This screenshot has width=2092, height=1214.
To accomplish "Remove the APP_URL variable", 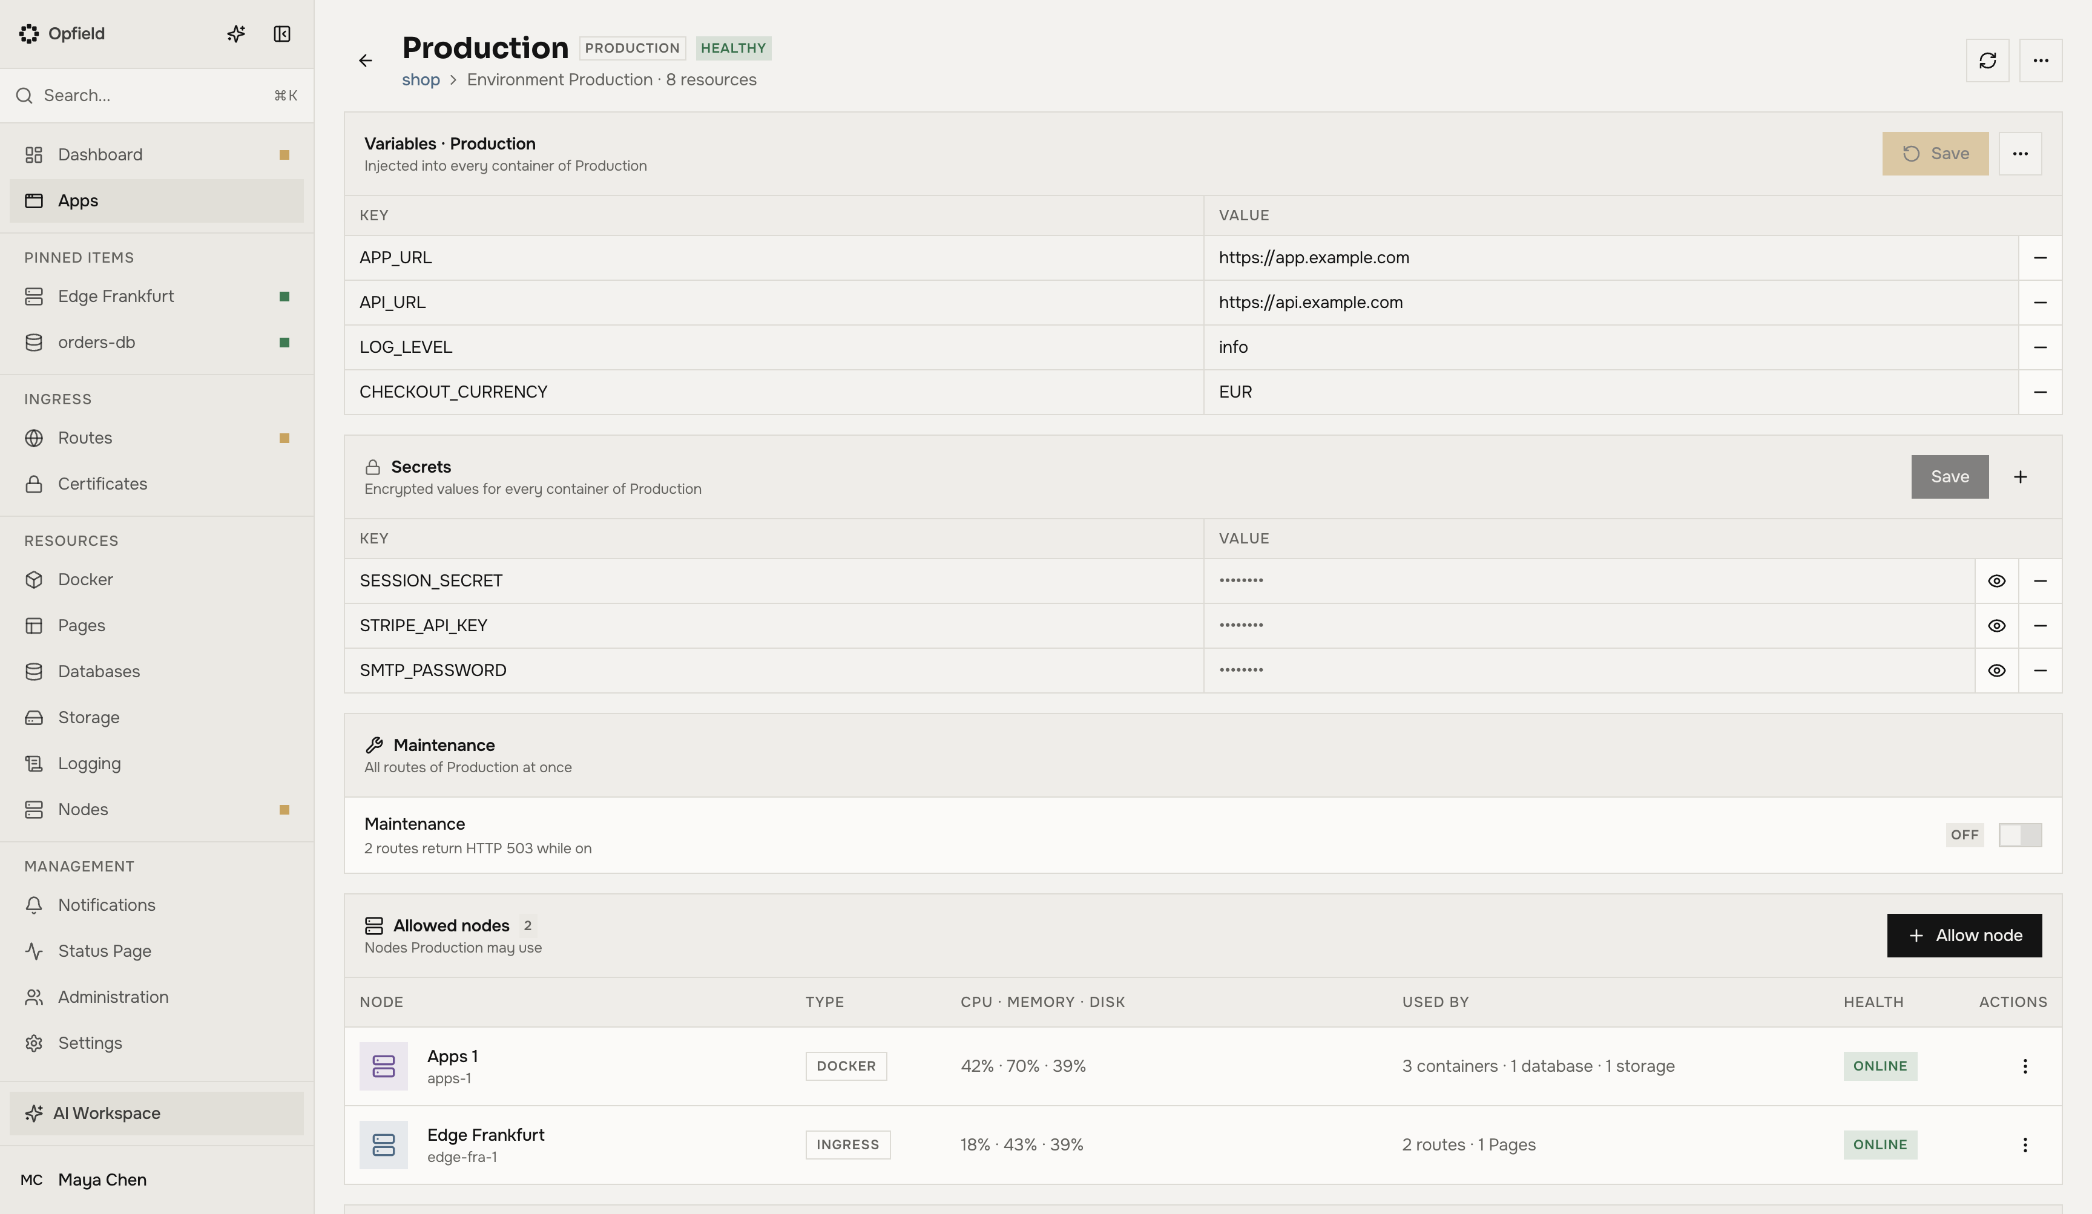I will [x=2040, y=258].
